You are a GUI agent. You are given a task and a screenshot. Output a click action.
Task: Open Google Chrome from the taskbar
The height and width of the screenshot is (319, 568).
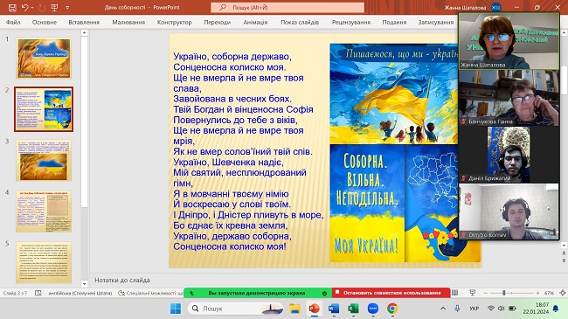[392, 309]
